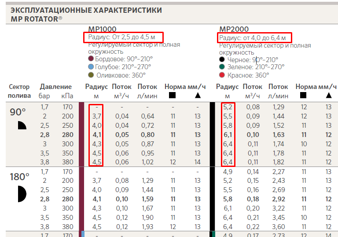Click the м³/ч value 0,16 in the 180° section
338x237 pixels.
pyautogui.click(x=253, y=190)
